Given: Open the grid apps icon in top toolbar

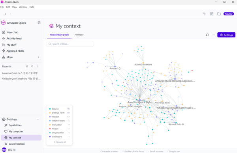Looking at the screenshot, I should pyautogui.click(x=212, y=14).
